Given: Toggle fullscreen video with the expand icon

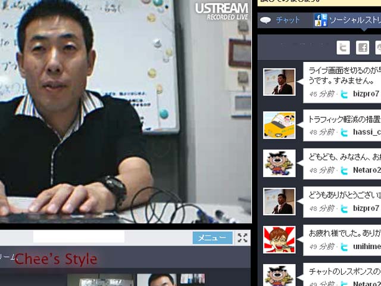Looking at the screenshot, I should 242,238.
